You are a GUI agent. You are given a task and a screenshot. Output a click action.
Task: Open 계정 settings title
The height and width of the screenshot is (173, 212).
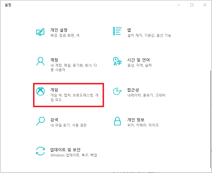(x=54, y=60)
